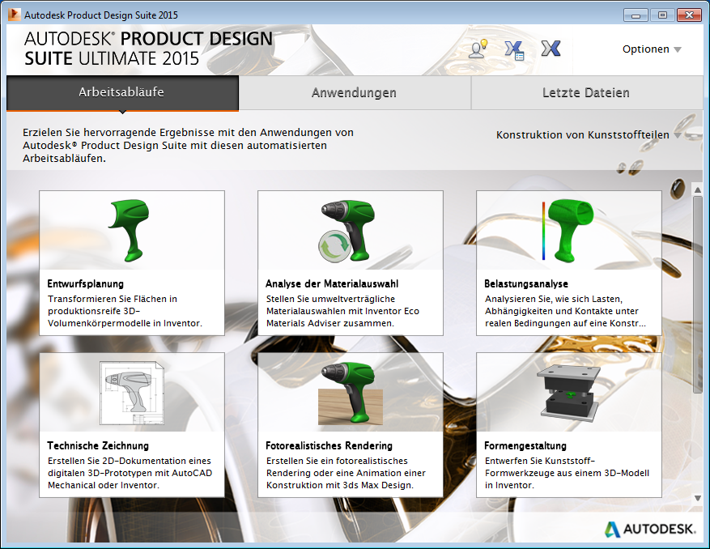Click the vertical scrollbar thumb

click(x=698, y=295)
